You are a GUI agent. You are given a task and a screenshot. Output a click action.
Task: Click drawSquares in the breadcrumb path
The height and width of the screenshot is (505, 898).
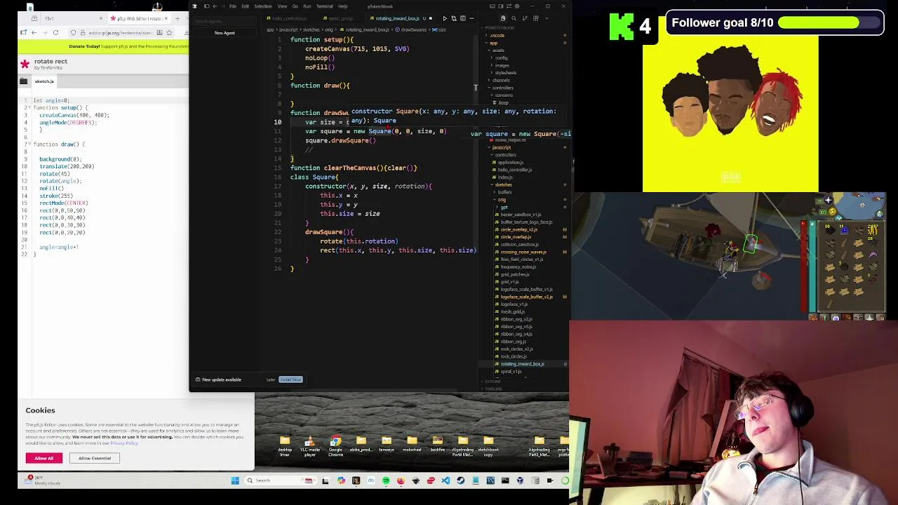[413, 29]
